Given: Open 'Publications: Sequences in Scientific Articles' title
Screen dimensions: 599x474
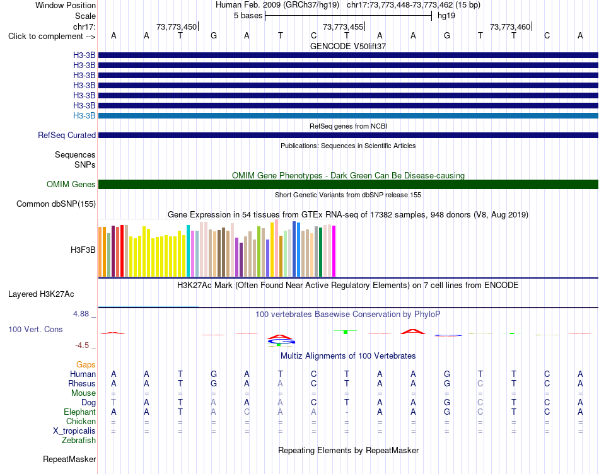Looking at the screenshot, I should pyautogui.click(x=348, y=146).
